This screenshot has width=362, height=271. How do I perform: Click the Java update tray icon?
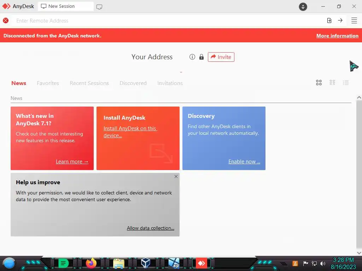295,263
